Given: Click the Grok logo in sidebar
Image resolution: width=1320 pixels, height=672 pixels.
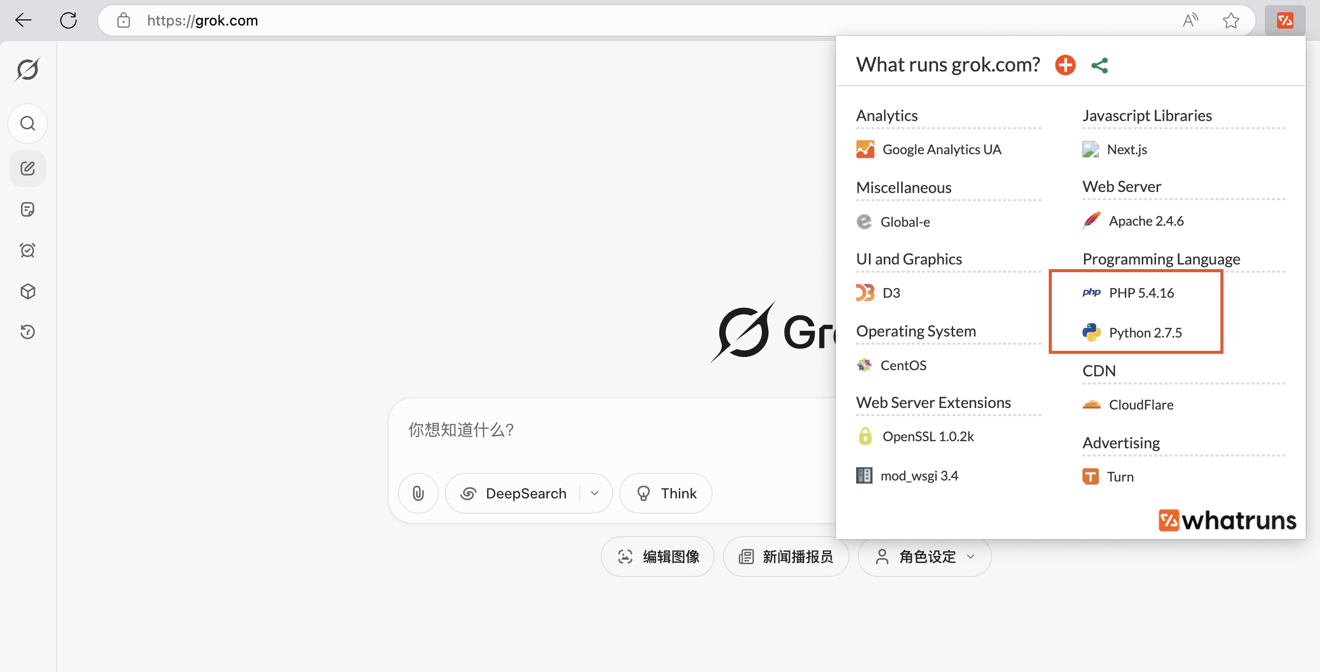Looking at the screenshot, I should tap(28, 69).
